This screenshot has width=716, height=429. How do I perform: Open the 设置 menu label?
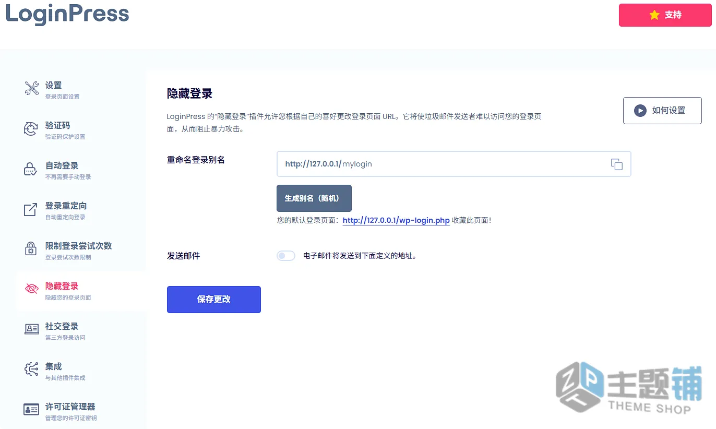[54, 85]
